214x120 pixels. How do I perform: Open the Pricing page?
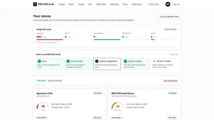click(x=81, y=4)
